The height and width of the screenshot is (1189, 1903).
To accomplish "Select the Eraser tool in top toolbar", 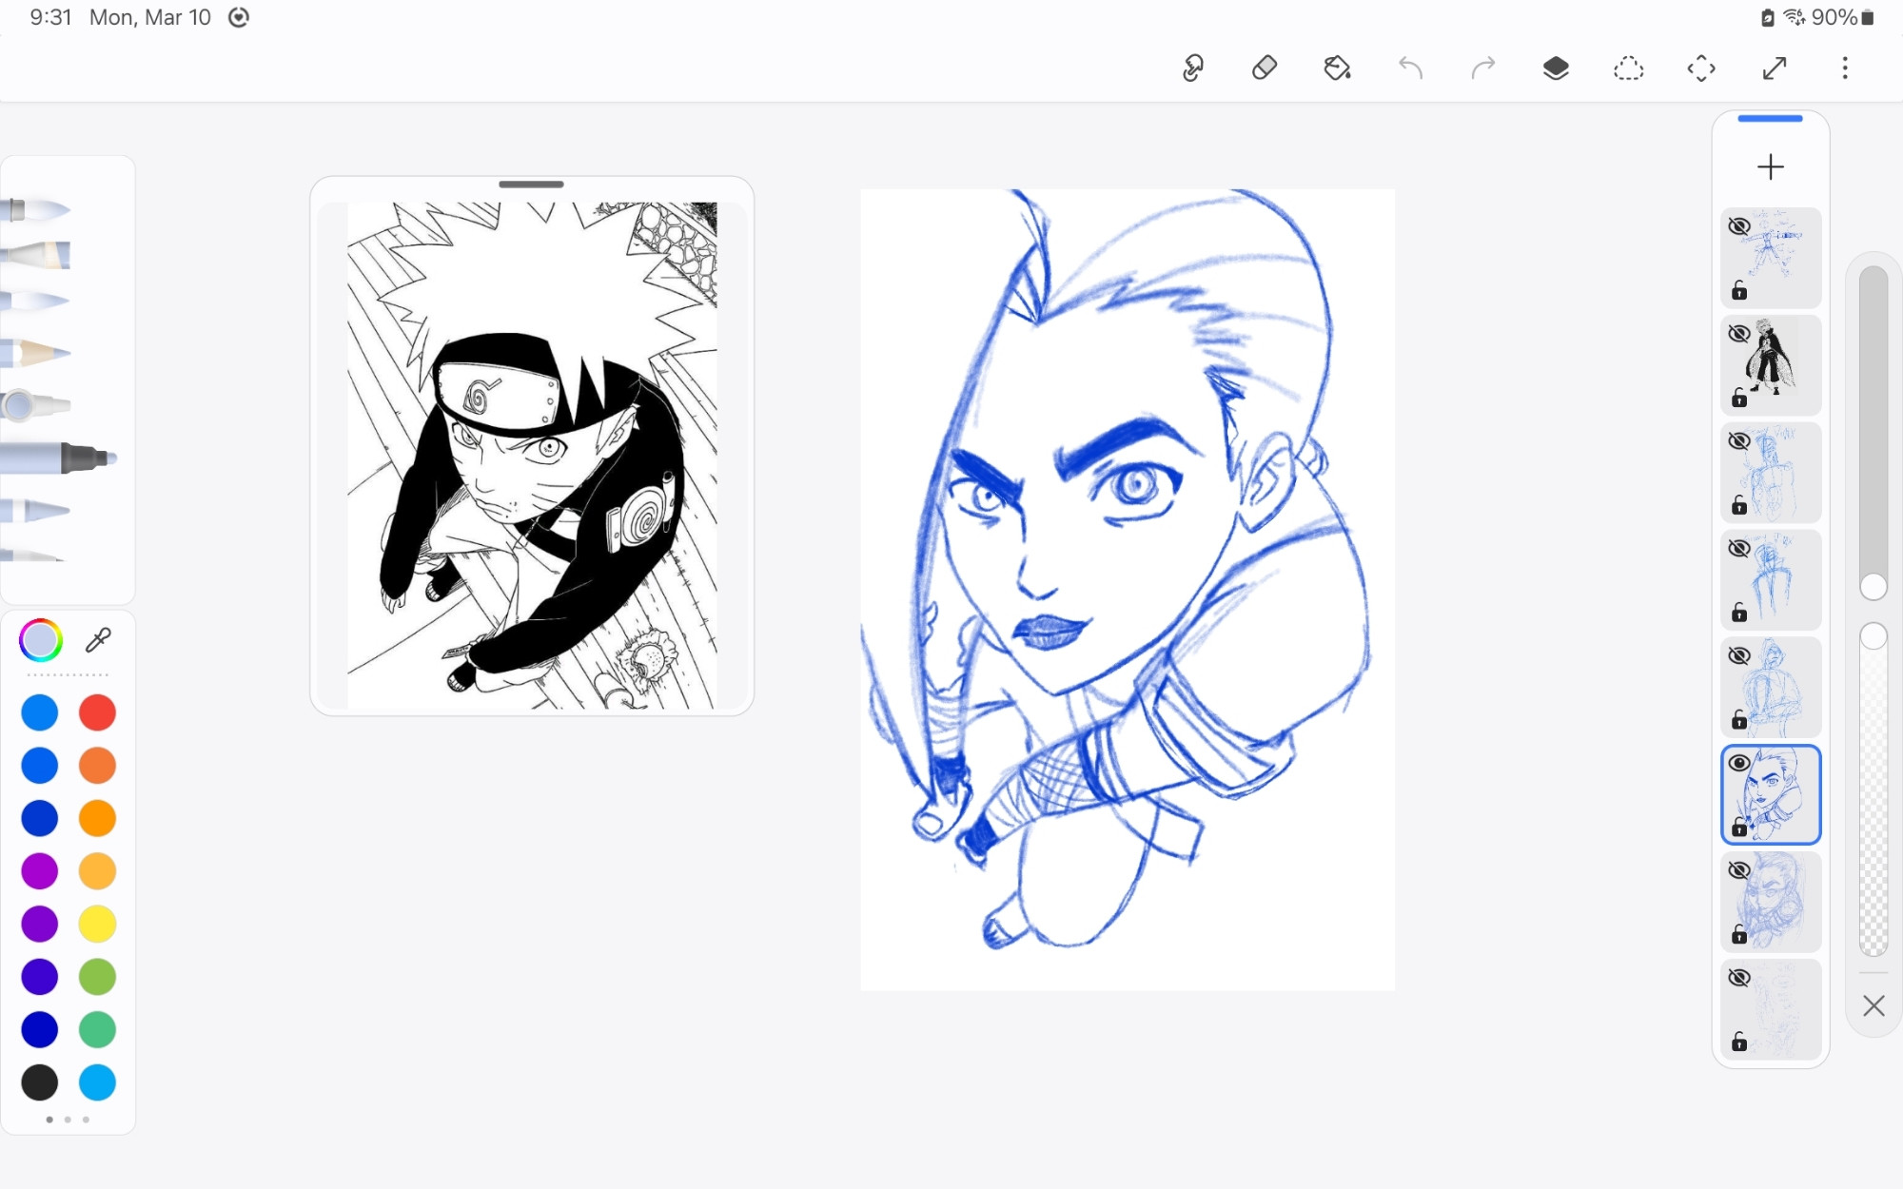I will click(x=1265, y=68).
